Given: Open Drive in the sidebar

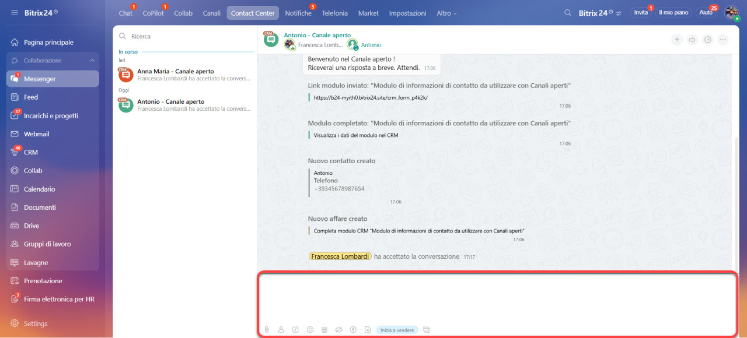Looking at the screenshot, I should pos(53,226).
